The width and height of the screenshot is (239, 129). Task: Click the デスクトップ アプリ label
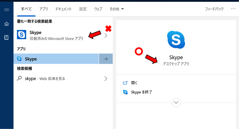176,64
